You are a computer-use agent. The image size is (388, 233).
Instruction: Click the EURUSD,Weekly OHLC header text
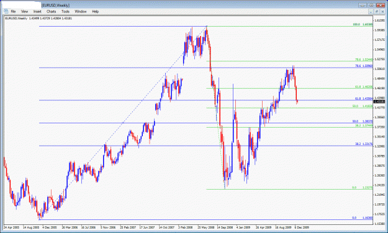pos(38,19)
